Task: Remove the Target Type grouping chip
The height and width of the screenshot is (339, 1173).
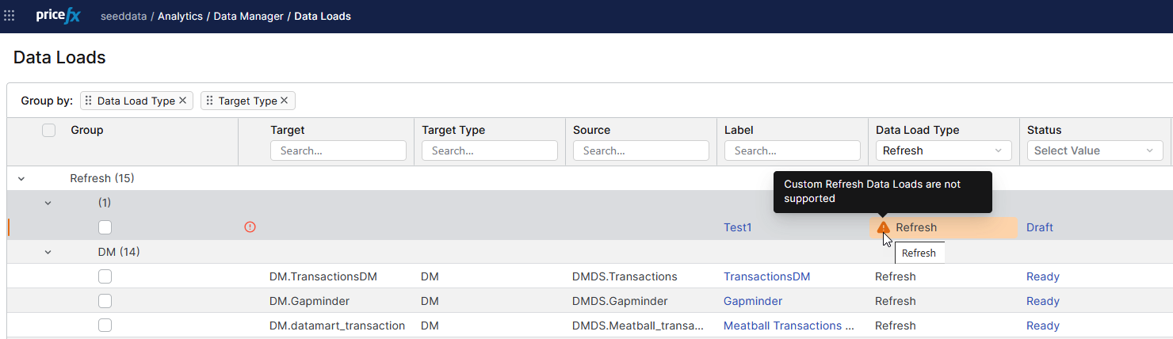Action: pos(285,101)
